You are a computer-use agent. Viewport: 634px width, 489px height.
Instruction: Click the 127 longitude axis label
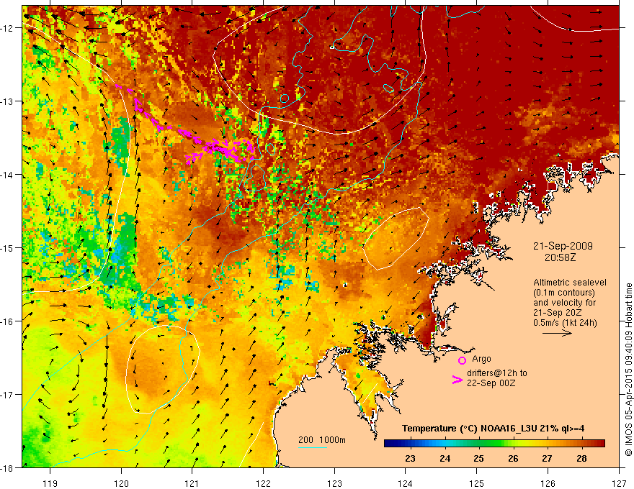click(619, 484)
